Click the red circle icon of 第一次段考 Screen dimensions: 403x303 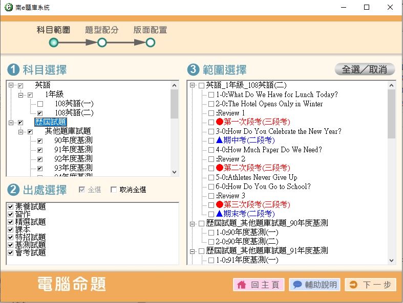click(x=219, y=122)
